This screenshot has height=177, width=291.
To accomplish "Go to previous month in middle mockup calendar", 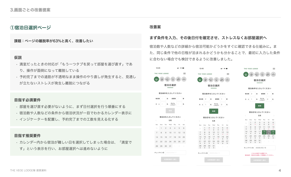I will click(x=200, y=121).
